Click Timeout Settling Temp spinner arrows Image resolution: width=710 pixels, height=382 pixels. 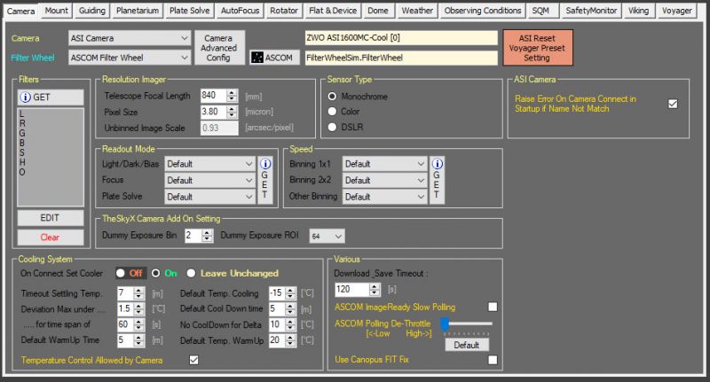(x=139, y=293)
